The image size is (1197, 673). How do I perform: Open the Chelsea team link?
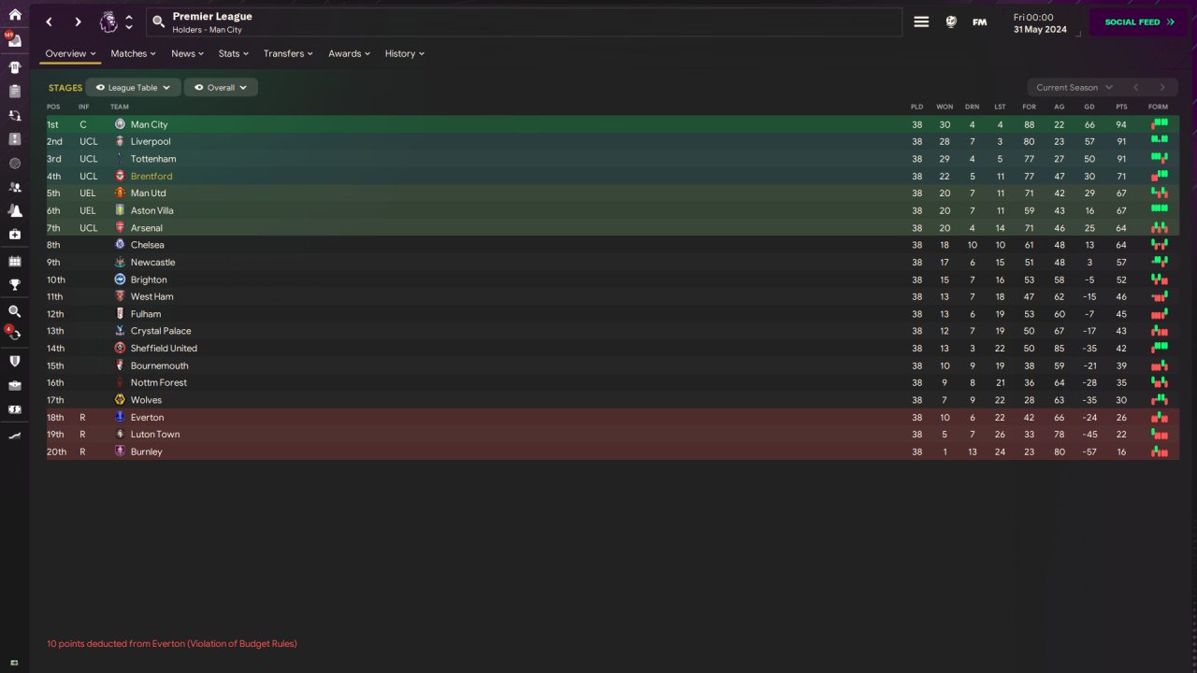[148, 245]
